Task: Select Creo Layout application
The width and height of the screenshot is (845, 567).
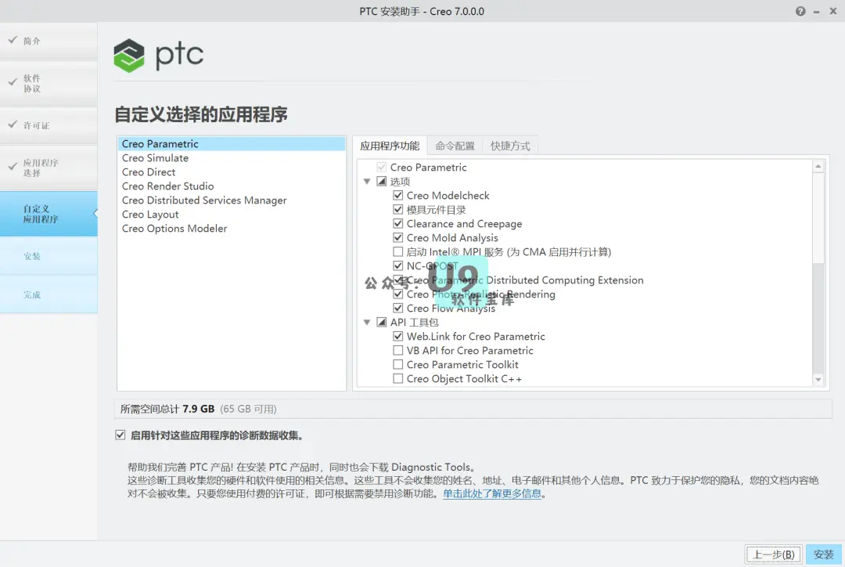Action: click(x=232, y=214)
